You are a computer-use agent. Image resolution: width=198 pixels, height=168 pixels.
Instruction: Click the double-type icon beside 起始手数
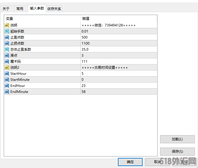tap(7, 31)
